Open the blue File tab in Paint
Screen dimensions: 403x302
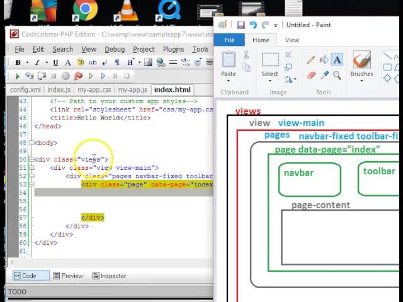(229, 40)
